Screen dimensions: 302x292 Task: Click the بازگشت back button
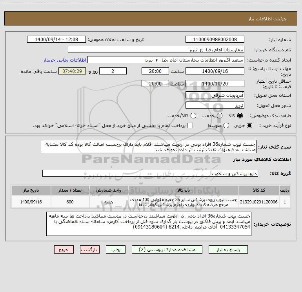pos(90,250)
